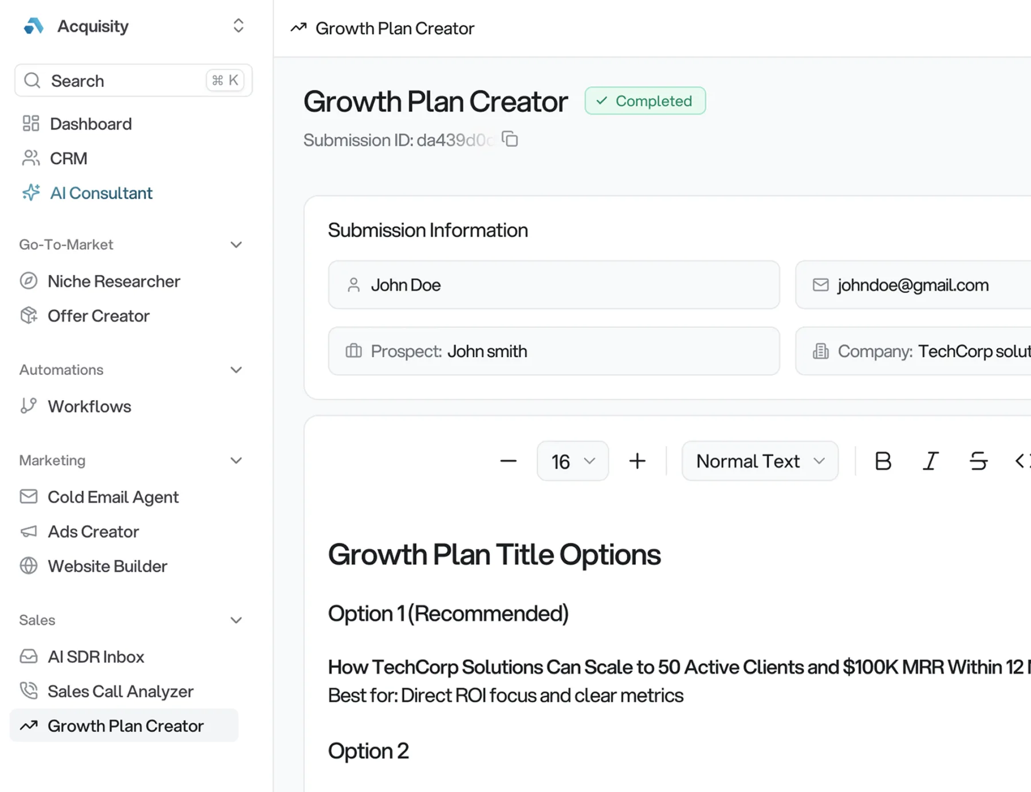Select Growth Plan Creator in sidebar
Viewport: 1031px width, 792px height.
[125, 726]
